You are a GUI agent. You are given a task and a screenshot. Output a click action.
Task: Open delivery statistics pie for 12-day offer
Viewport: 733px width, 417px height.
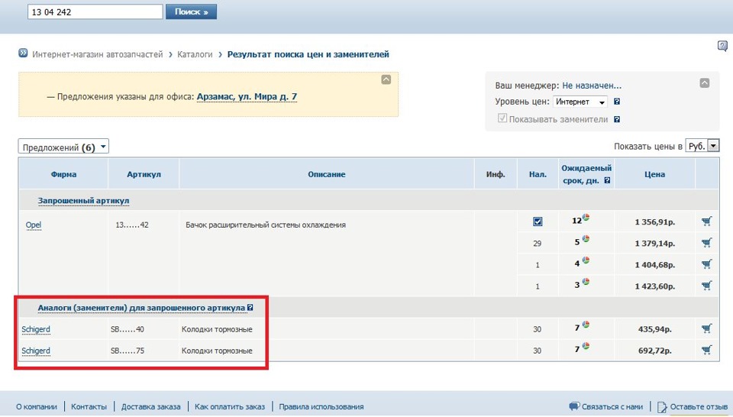[x=586, y=218]
